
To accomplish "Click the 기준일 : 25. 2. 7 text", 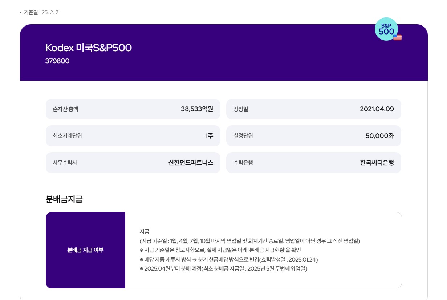I will 41,12.
